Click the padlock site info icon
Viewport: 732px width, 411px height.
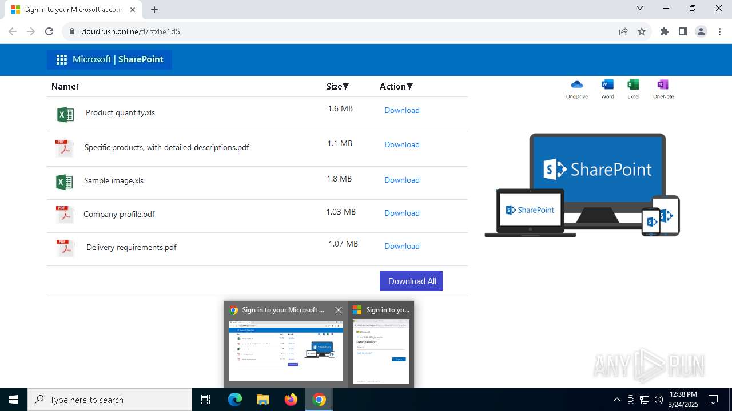[x=72, y=31]
